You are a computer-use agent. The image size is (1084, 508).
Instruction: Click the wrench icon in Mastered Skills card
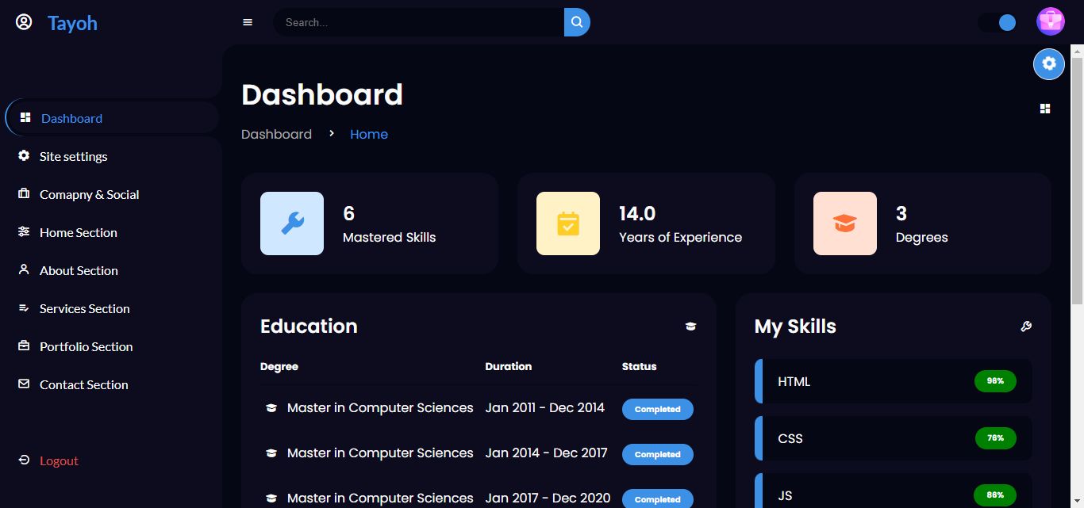(292, 223)
